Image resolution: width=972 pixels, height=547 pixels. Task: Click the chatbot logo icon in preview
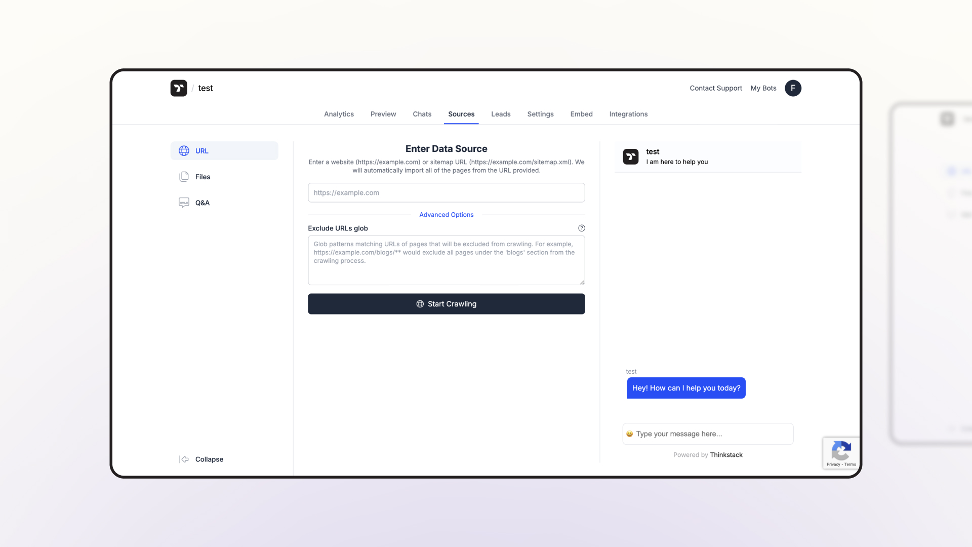(x=630, y=157)
